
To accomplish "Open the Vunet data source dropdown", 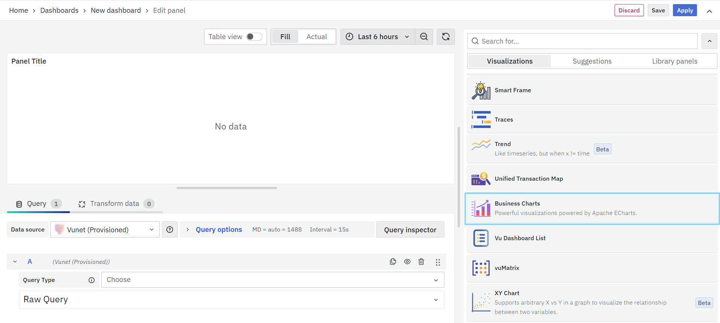I will [x=105, y=230].
